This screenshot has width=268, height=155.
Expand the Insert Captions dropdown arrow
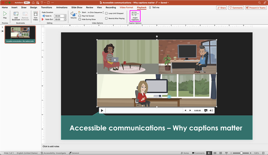(138, 14)
